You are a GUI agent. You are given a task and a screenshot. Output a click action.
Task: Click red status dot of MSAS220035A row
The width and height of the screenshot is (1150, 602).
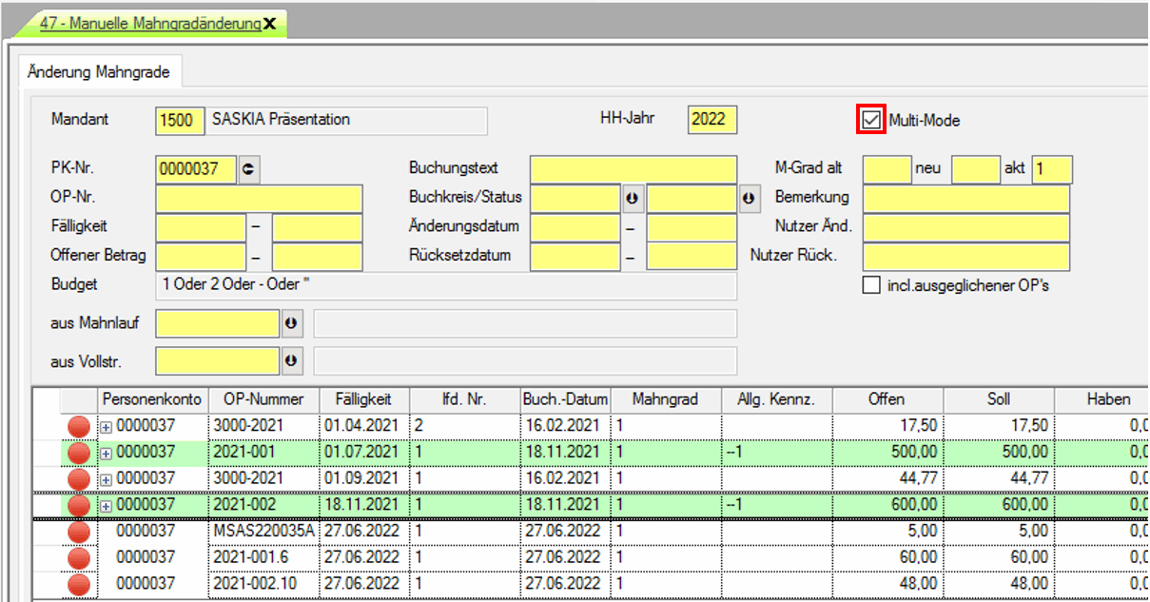79,531
